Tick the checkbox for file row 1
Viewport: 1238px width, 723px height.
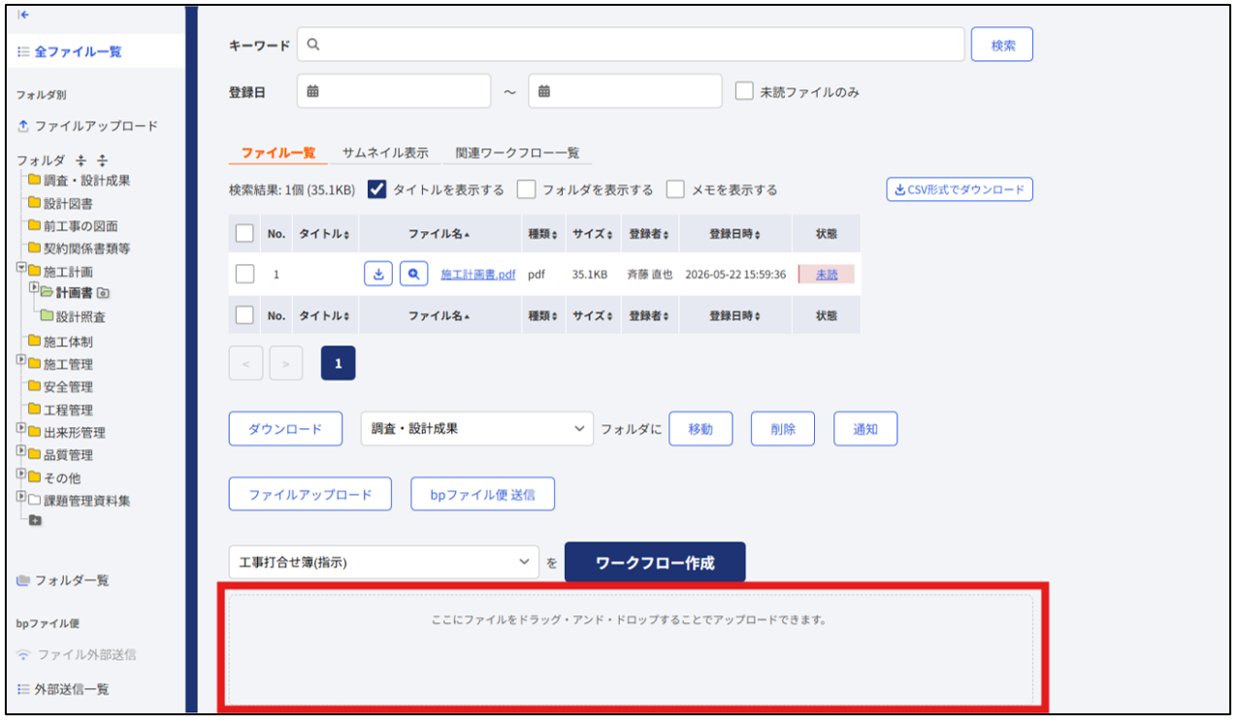tap(245, 275)
